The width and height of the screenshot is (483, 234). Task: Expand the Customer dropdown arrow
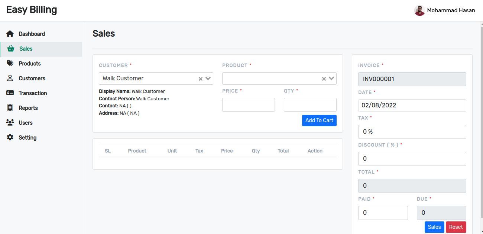click(208, 78)
